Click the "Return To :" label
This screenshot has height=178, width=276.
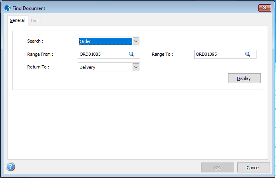point(38,67)
